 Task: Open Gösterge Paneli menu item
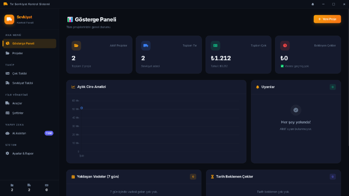29,44
